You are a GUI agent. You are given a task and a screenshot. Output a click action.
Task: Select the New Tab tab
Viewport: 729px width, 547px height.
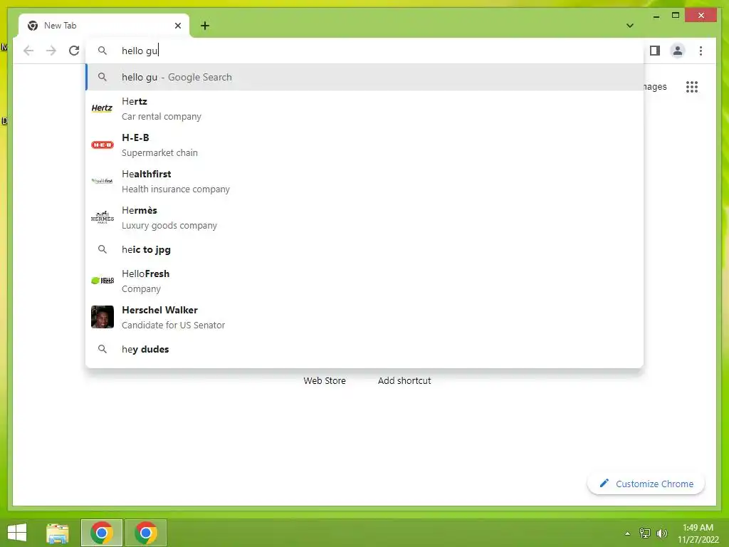point(104,26)
